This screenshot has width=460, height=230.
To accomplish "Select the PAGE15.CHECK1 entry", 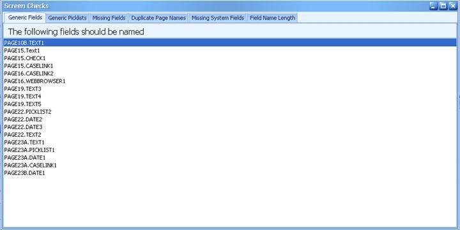I will 230,58.
